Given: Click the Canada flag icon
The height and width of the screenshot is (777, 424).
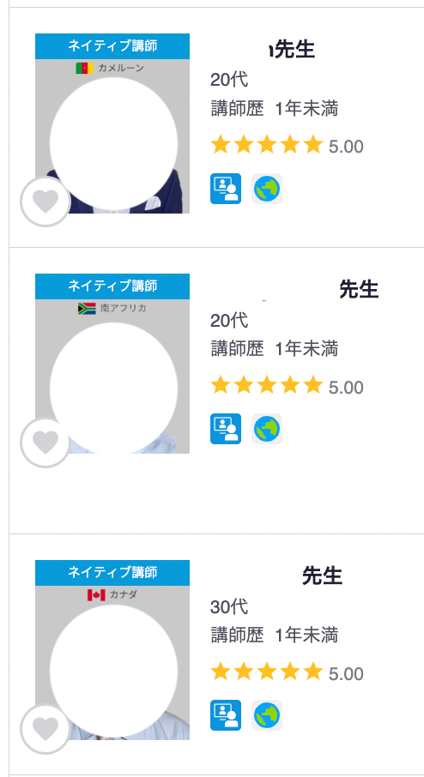Looking at the screenshot, I should [x=96, y=594].
